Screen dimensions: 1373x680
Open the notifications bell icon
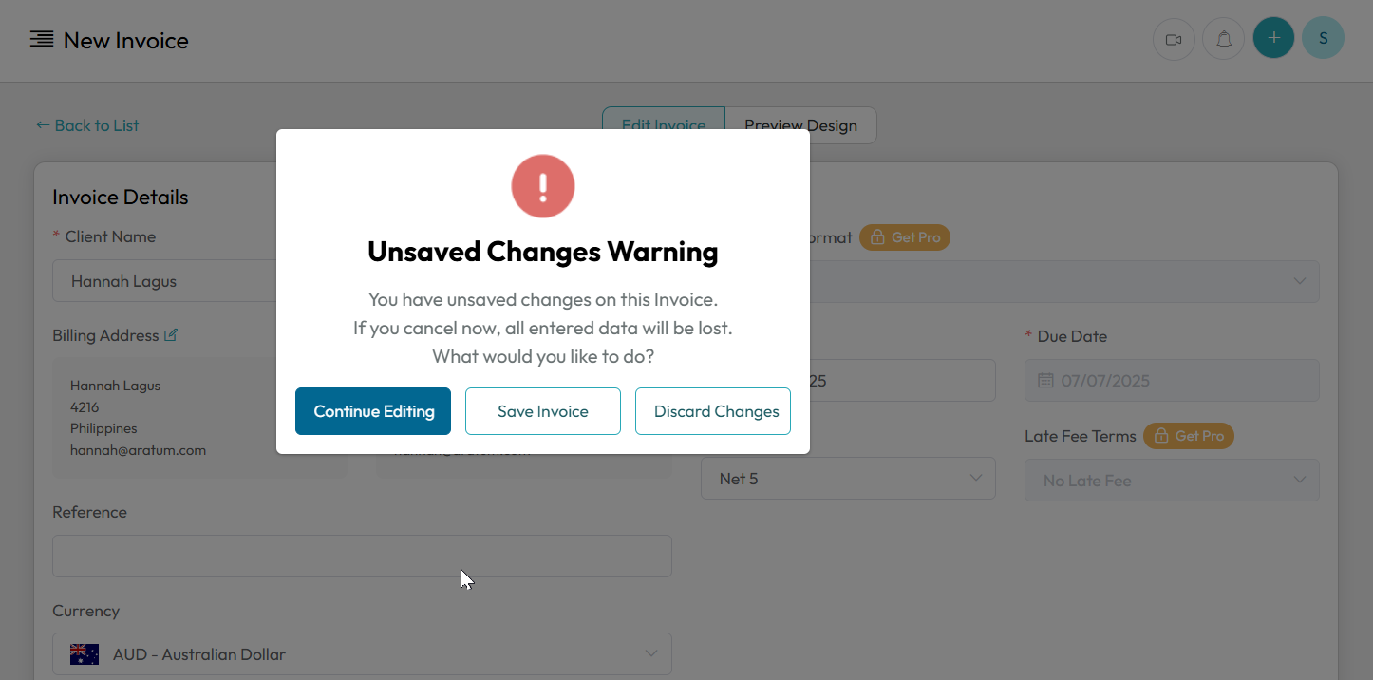[1224, 40]
